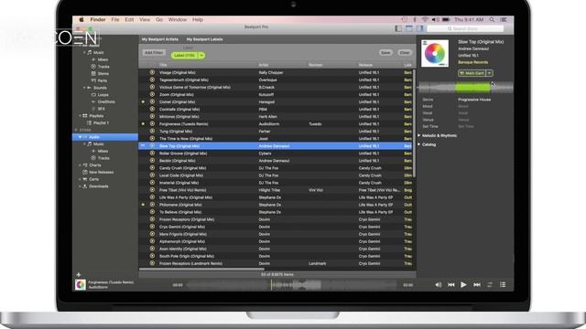This screenshot has height=329, width=586.
Task: Toggle the left sidebar view button
Action: tap(398, 28)
